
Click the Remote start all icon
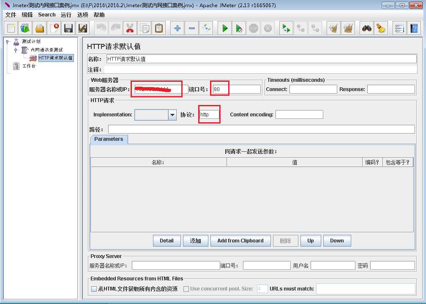(x=286, y=28)
